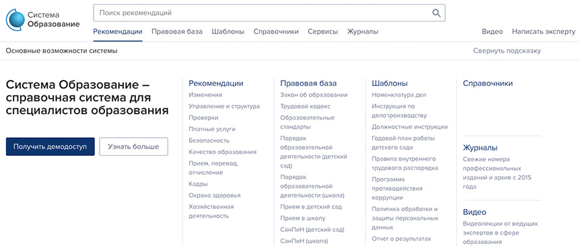This screenshot has width=579, height=248.
Task: Click the Узнать больше button
Action: [134, 147]
